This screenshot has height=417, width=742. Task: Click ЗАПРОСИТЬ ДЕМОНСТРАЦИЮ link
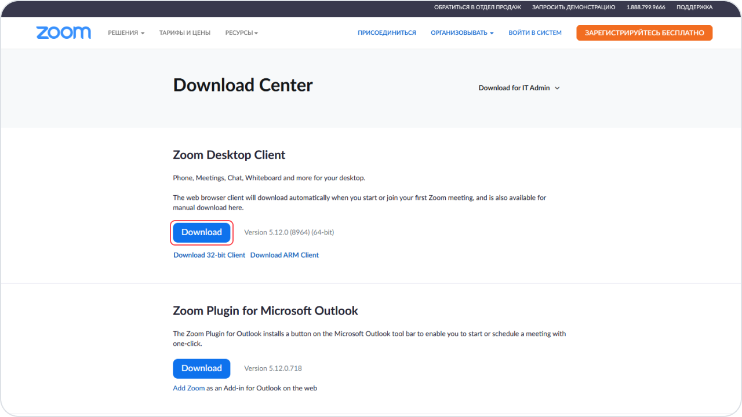click(574, 8)
